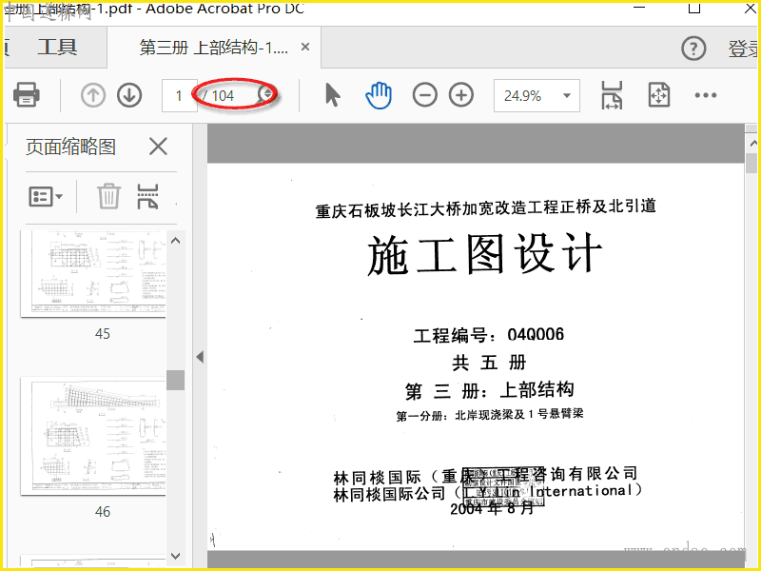The height and width of the screenshot is (571, 761).
Task: Delete selected pages with trash icon
Action: point(108,196)
